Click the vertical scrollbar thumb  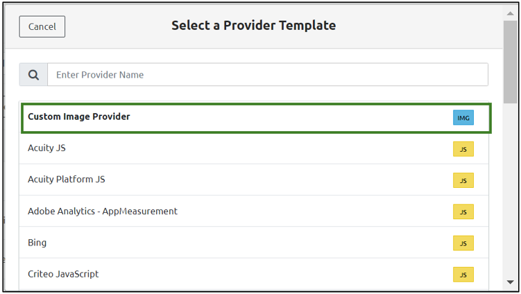click(511, 62)
